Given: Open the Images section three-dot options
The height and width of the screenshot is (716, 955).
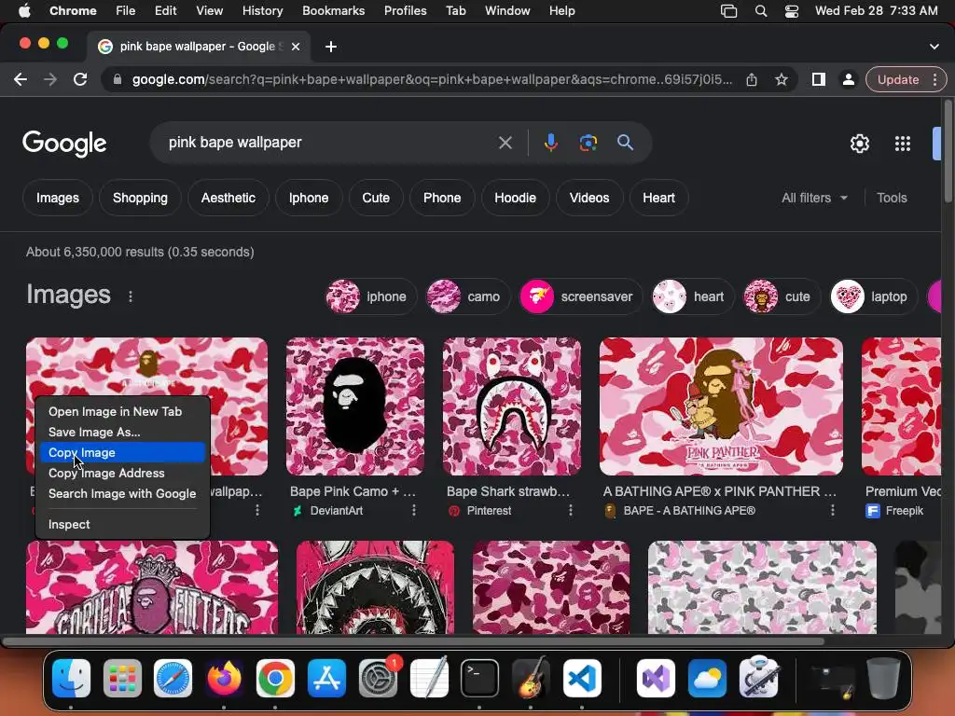Looking at the screenshot, I should click(131, 296).
